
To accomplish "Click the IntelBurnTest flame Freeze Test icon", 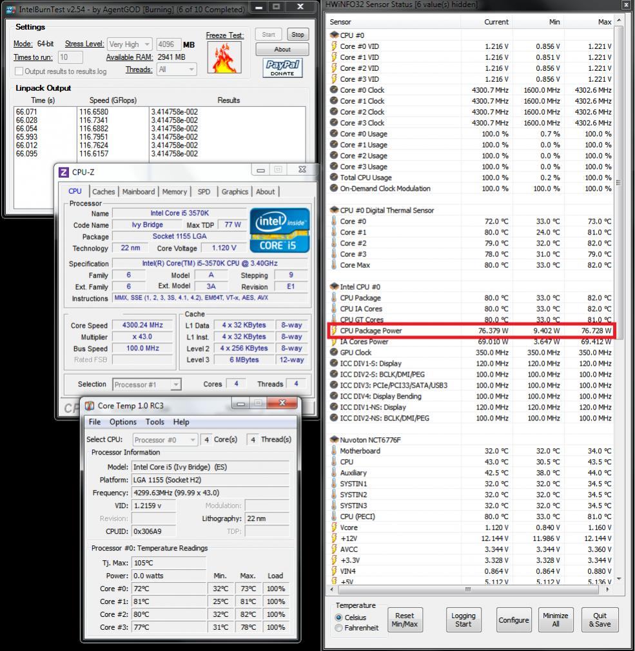I will tap(224, 58).
